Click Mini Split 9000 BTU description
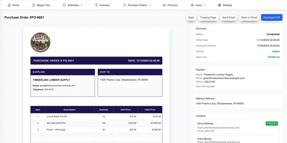The image size is (287, 143). [x=56, y=123]
